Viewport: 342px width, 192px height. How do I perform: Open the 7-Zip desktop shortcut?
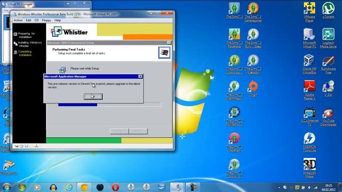click(x=328, y=89)
